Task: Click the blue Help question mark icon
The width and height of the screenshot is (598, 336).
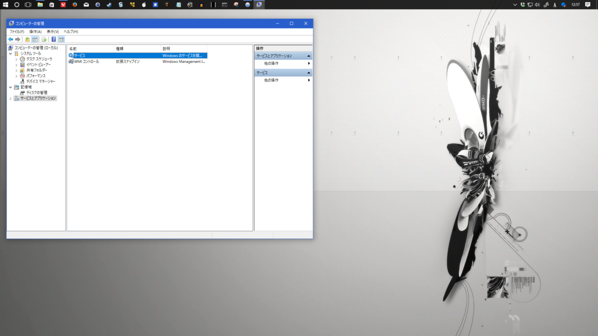Action: coord(54,39)
